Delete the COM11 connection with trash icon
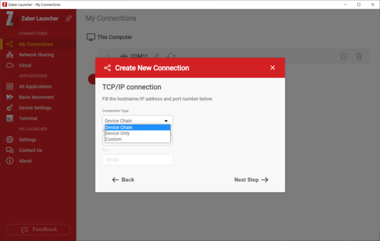Image resolution: width=380 pixels, height=241 pixels. [359, 56]
